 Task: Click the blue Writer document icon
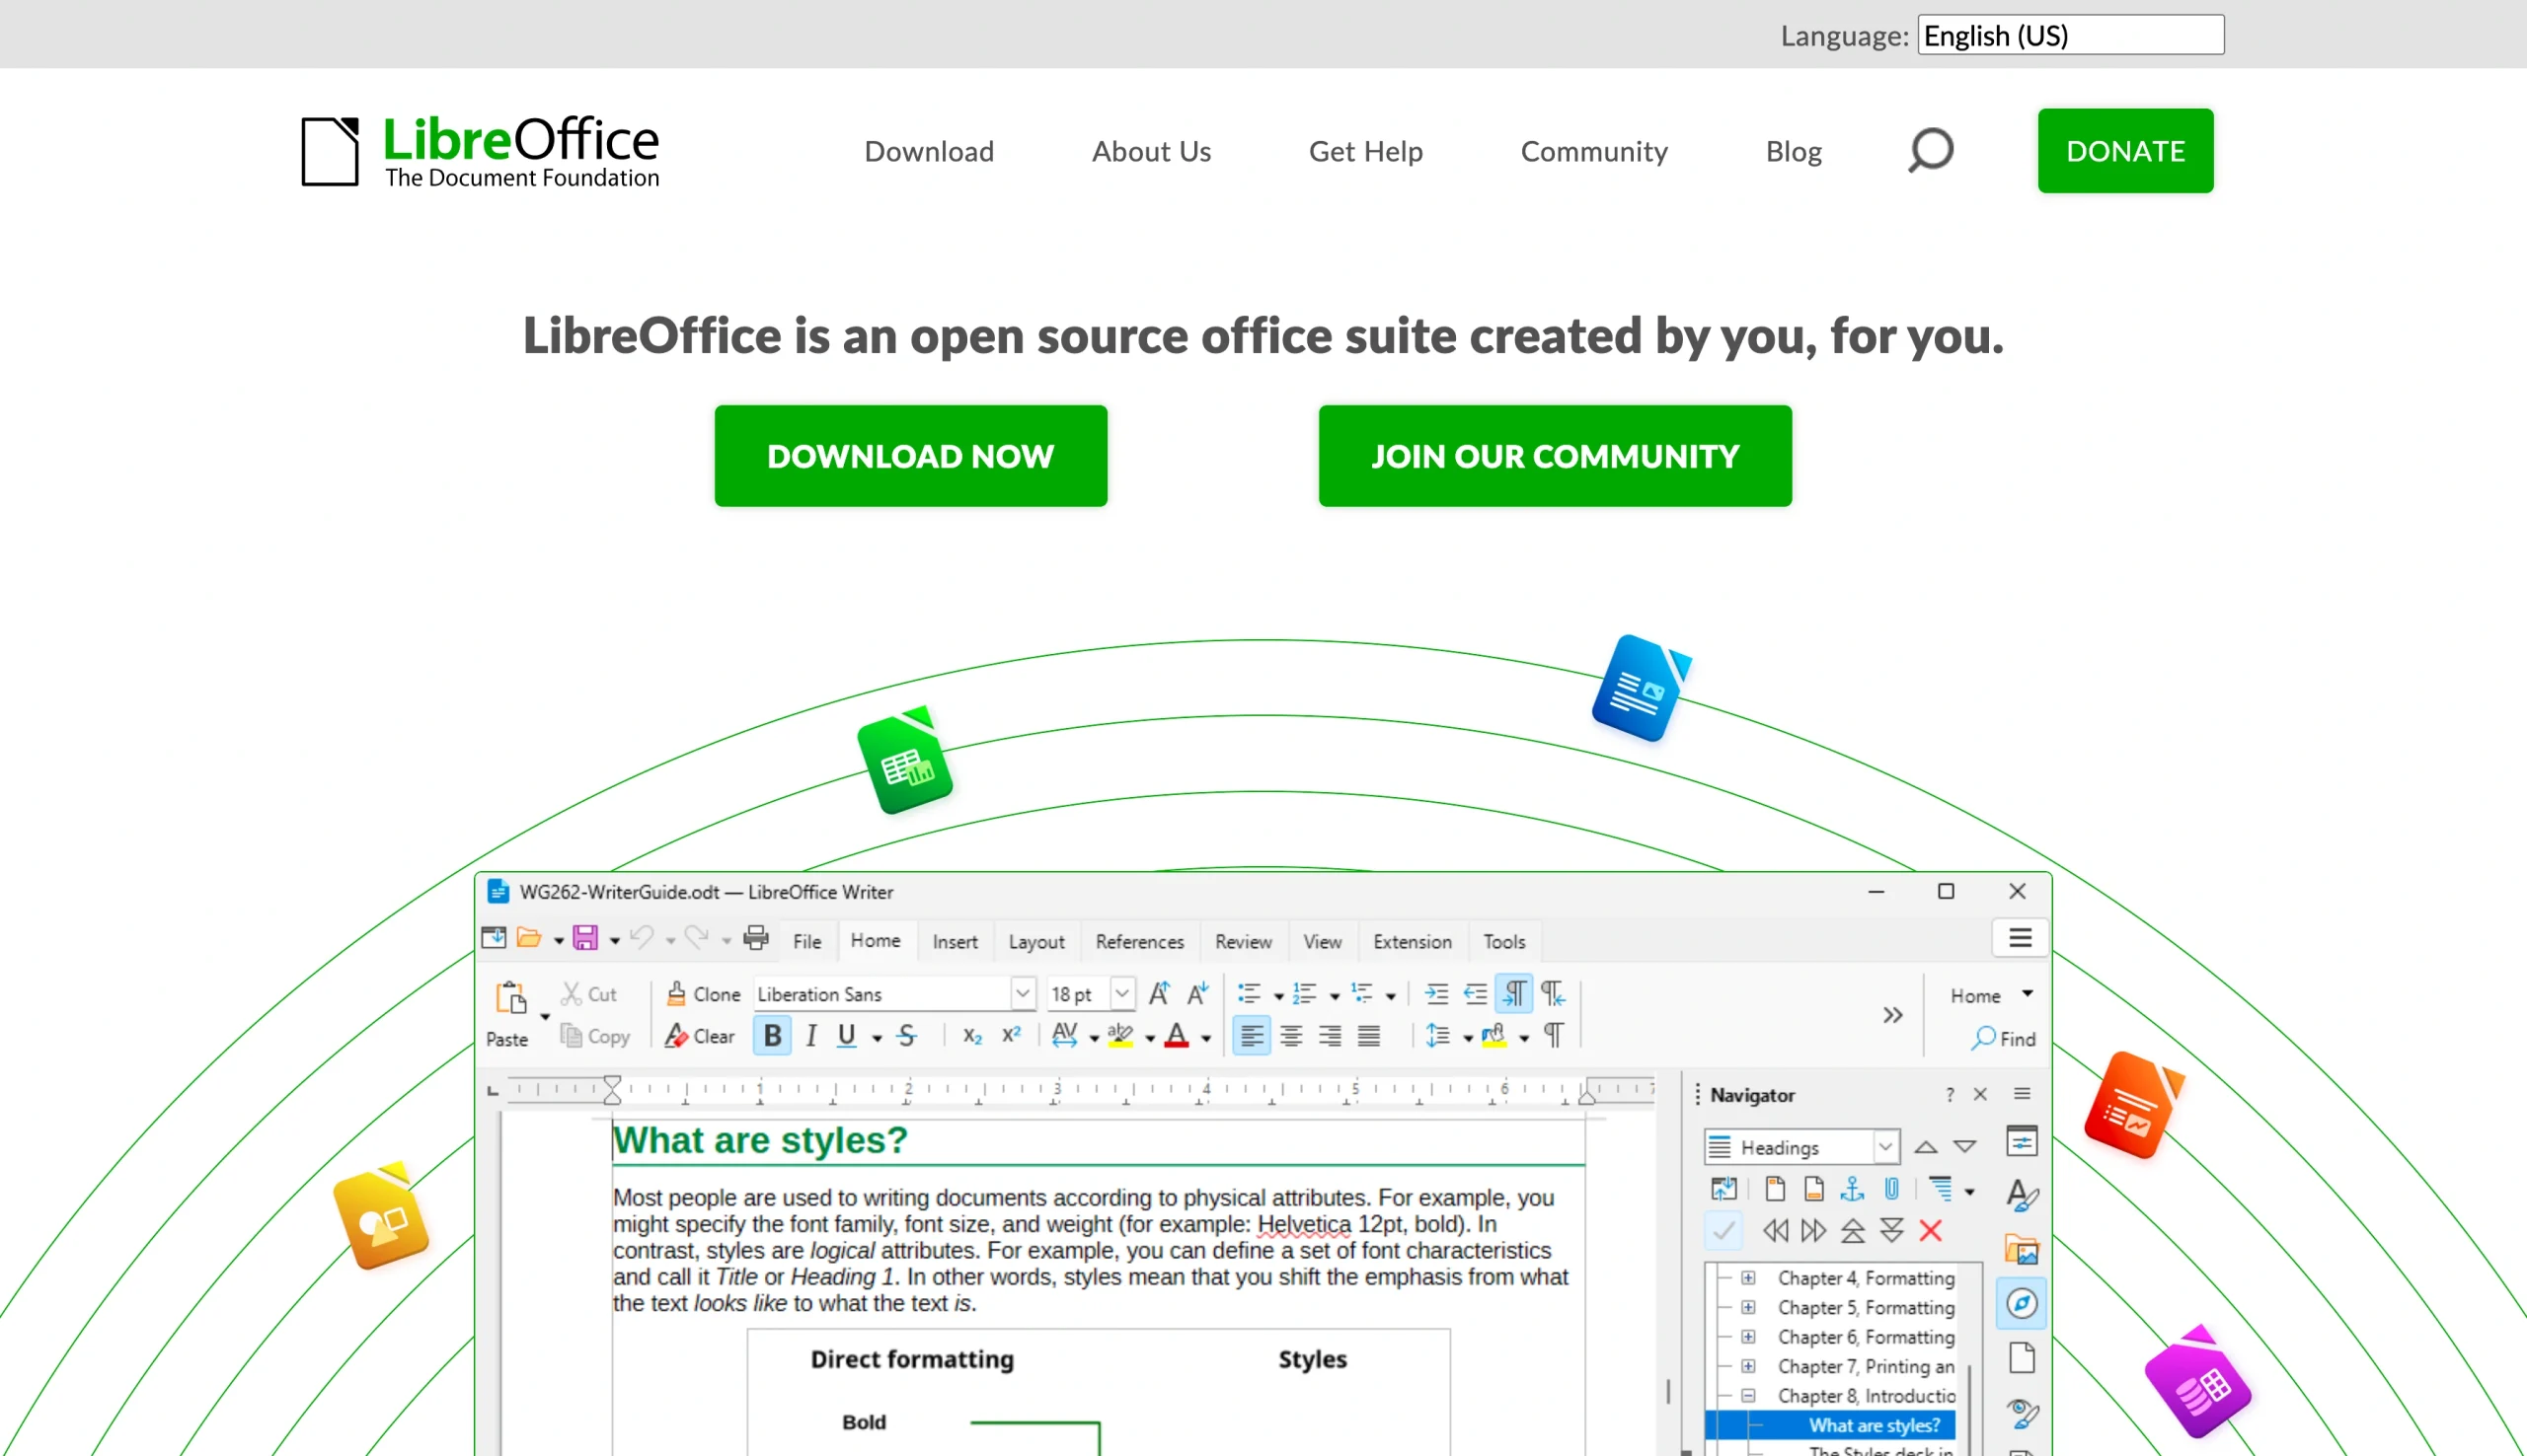1641,688
